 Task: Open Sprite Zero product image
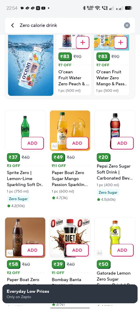click(x=25, y=131)
